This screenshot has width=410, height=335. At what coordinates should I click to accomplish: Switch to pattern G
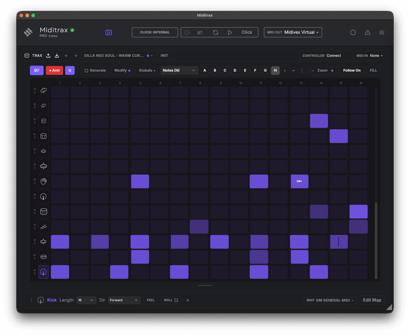(x=265, y=70)
